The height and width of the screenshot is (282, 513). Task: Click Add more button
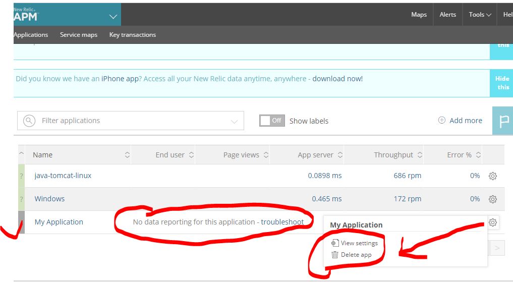pyautogui.click(x=460, y=121)
